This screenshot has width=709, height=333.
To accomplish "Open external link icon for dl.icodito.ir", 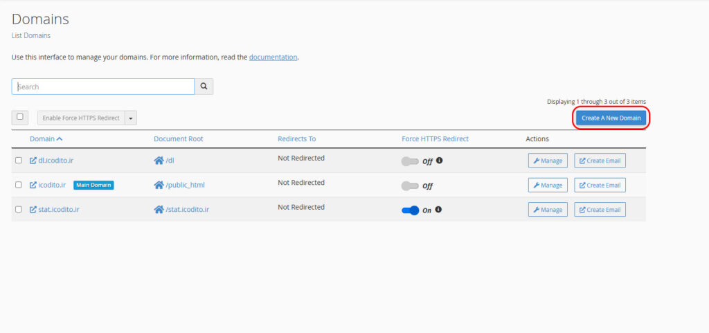I will tap(33, 161).
